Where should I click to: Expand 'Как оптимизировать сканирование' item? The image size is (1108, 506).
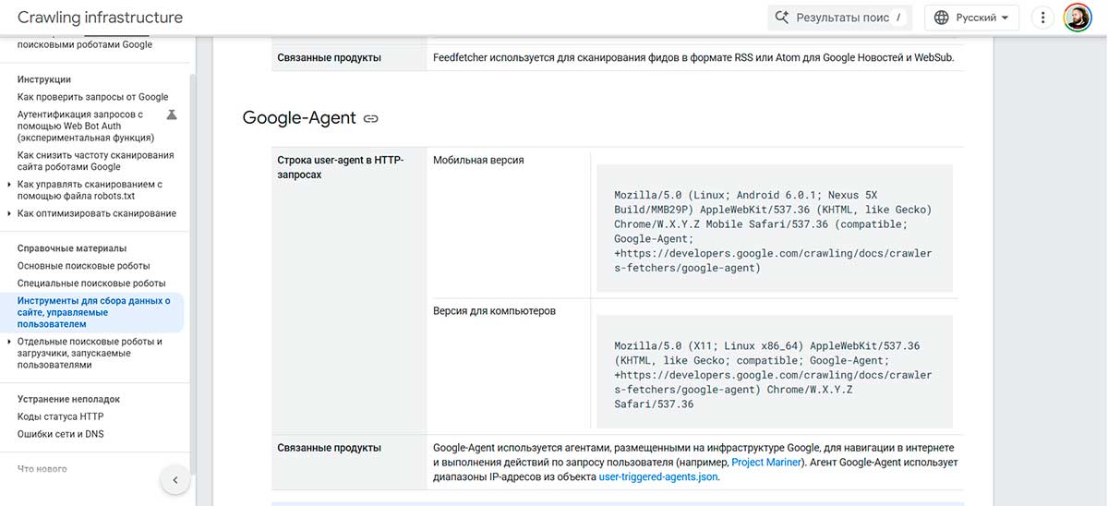(x=9, y=213)
